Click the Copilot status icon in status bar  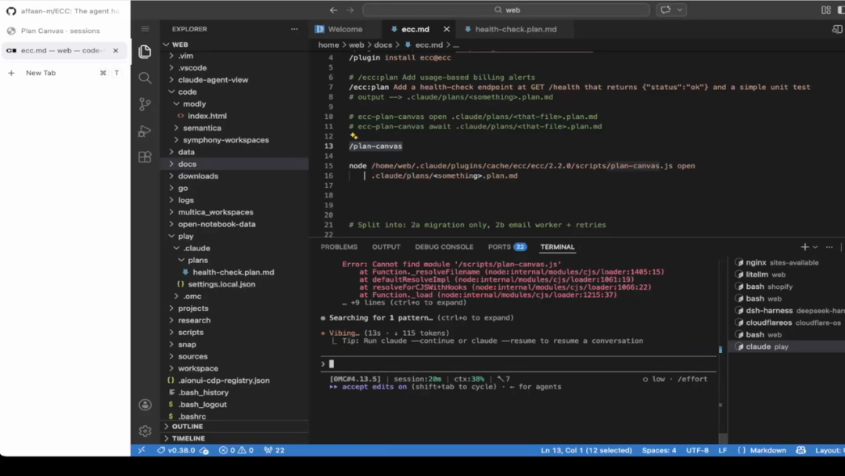801,450
